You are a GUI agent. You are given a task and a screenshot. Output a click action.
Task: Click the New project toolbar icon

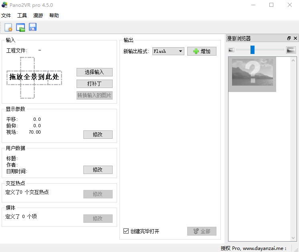pyautogui.click(x=8, y=27)
